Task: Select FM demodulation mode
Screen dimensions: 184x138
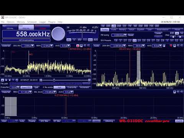Action: coord(130,26)
